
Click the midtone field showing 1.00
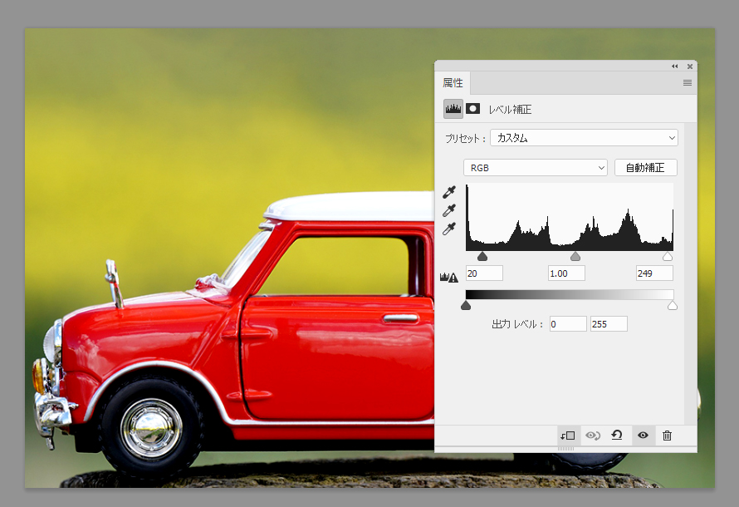click(x=566, y=273)
